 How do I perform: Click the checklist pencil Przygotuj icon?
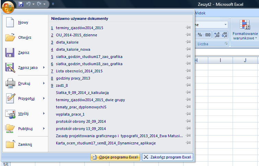[x=11, y=98]
